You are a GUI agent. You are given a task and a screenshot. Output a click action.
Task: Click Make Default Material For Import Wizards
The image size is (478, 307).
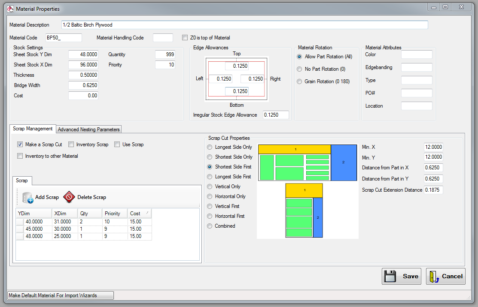point(61,295)
